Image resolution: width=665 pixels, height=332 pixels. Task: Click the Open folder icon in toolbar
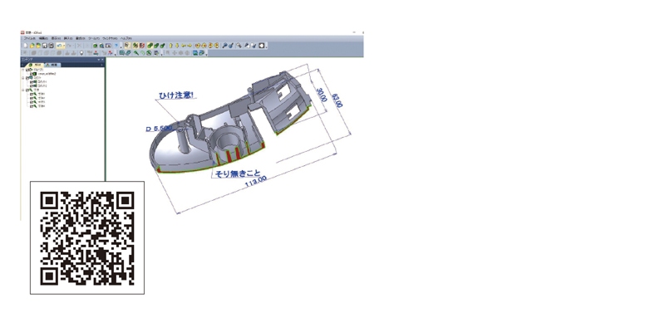pyautogui.click(x=32, y=46)
